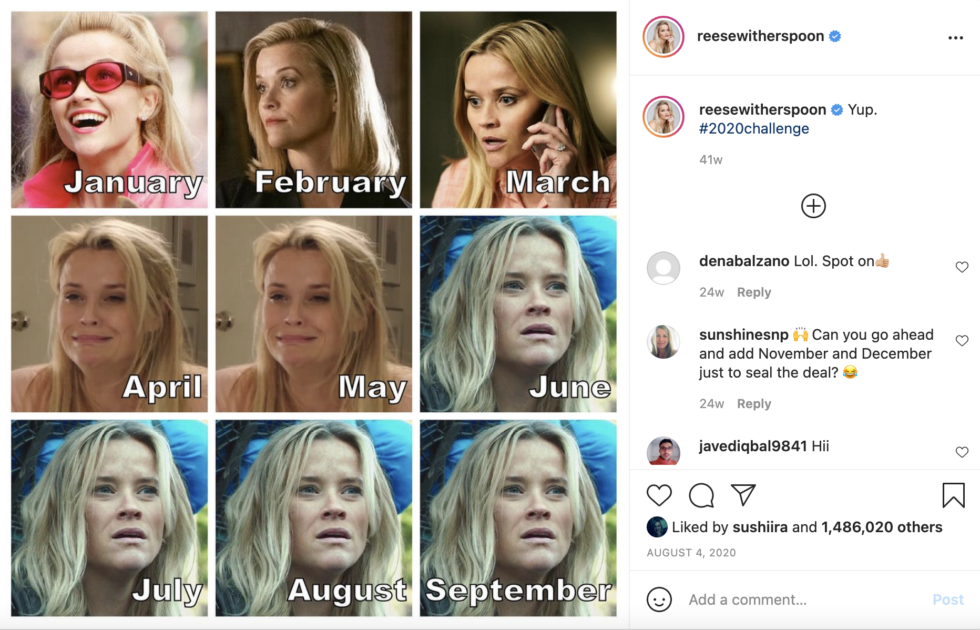Open the comment bubble icon
The image size is (980, 630).
point(701,495)
